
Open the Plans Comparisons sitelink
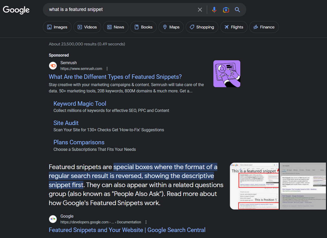click(x=79, y=142)
